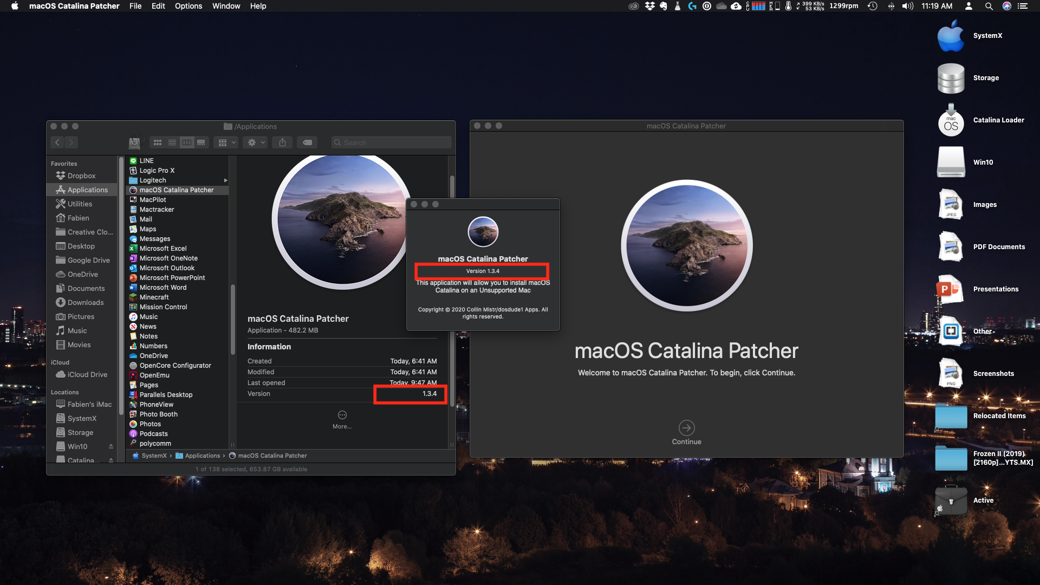Select OpenCore Configurator in Applications list

coord(178,366)
